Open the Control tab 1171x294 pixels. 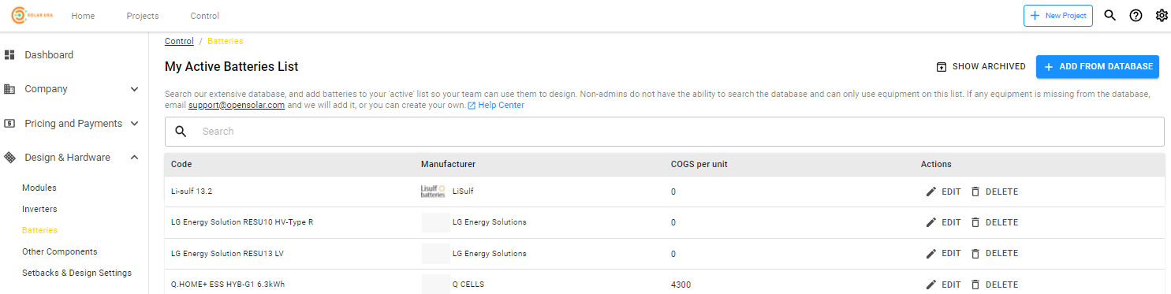click(x=205, y=16)
